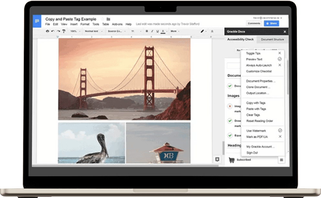The image size is (321, 198).
Task: Open the Source Co... font dropdown
Action: coord(117,31)
